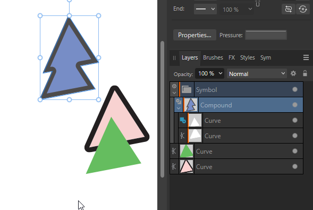313x210 pixels.
Task: Click the curve icon beside green Curve layer
Action: 174,151
